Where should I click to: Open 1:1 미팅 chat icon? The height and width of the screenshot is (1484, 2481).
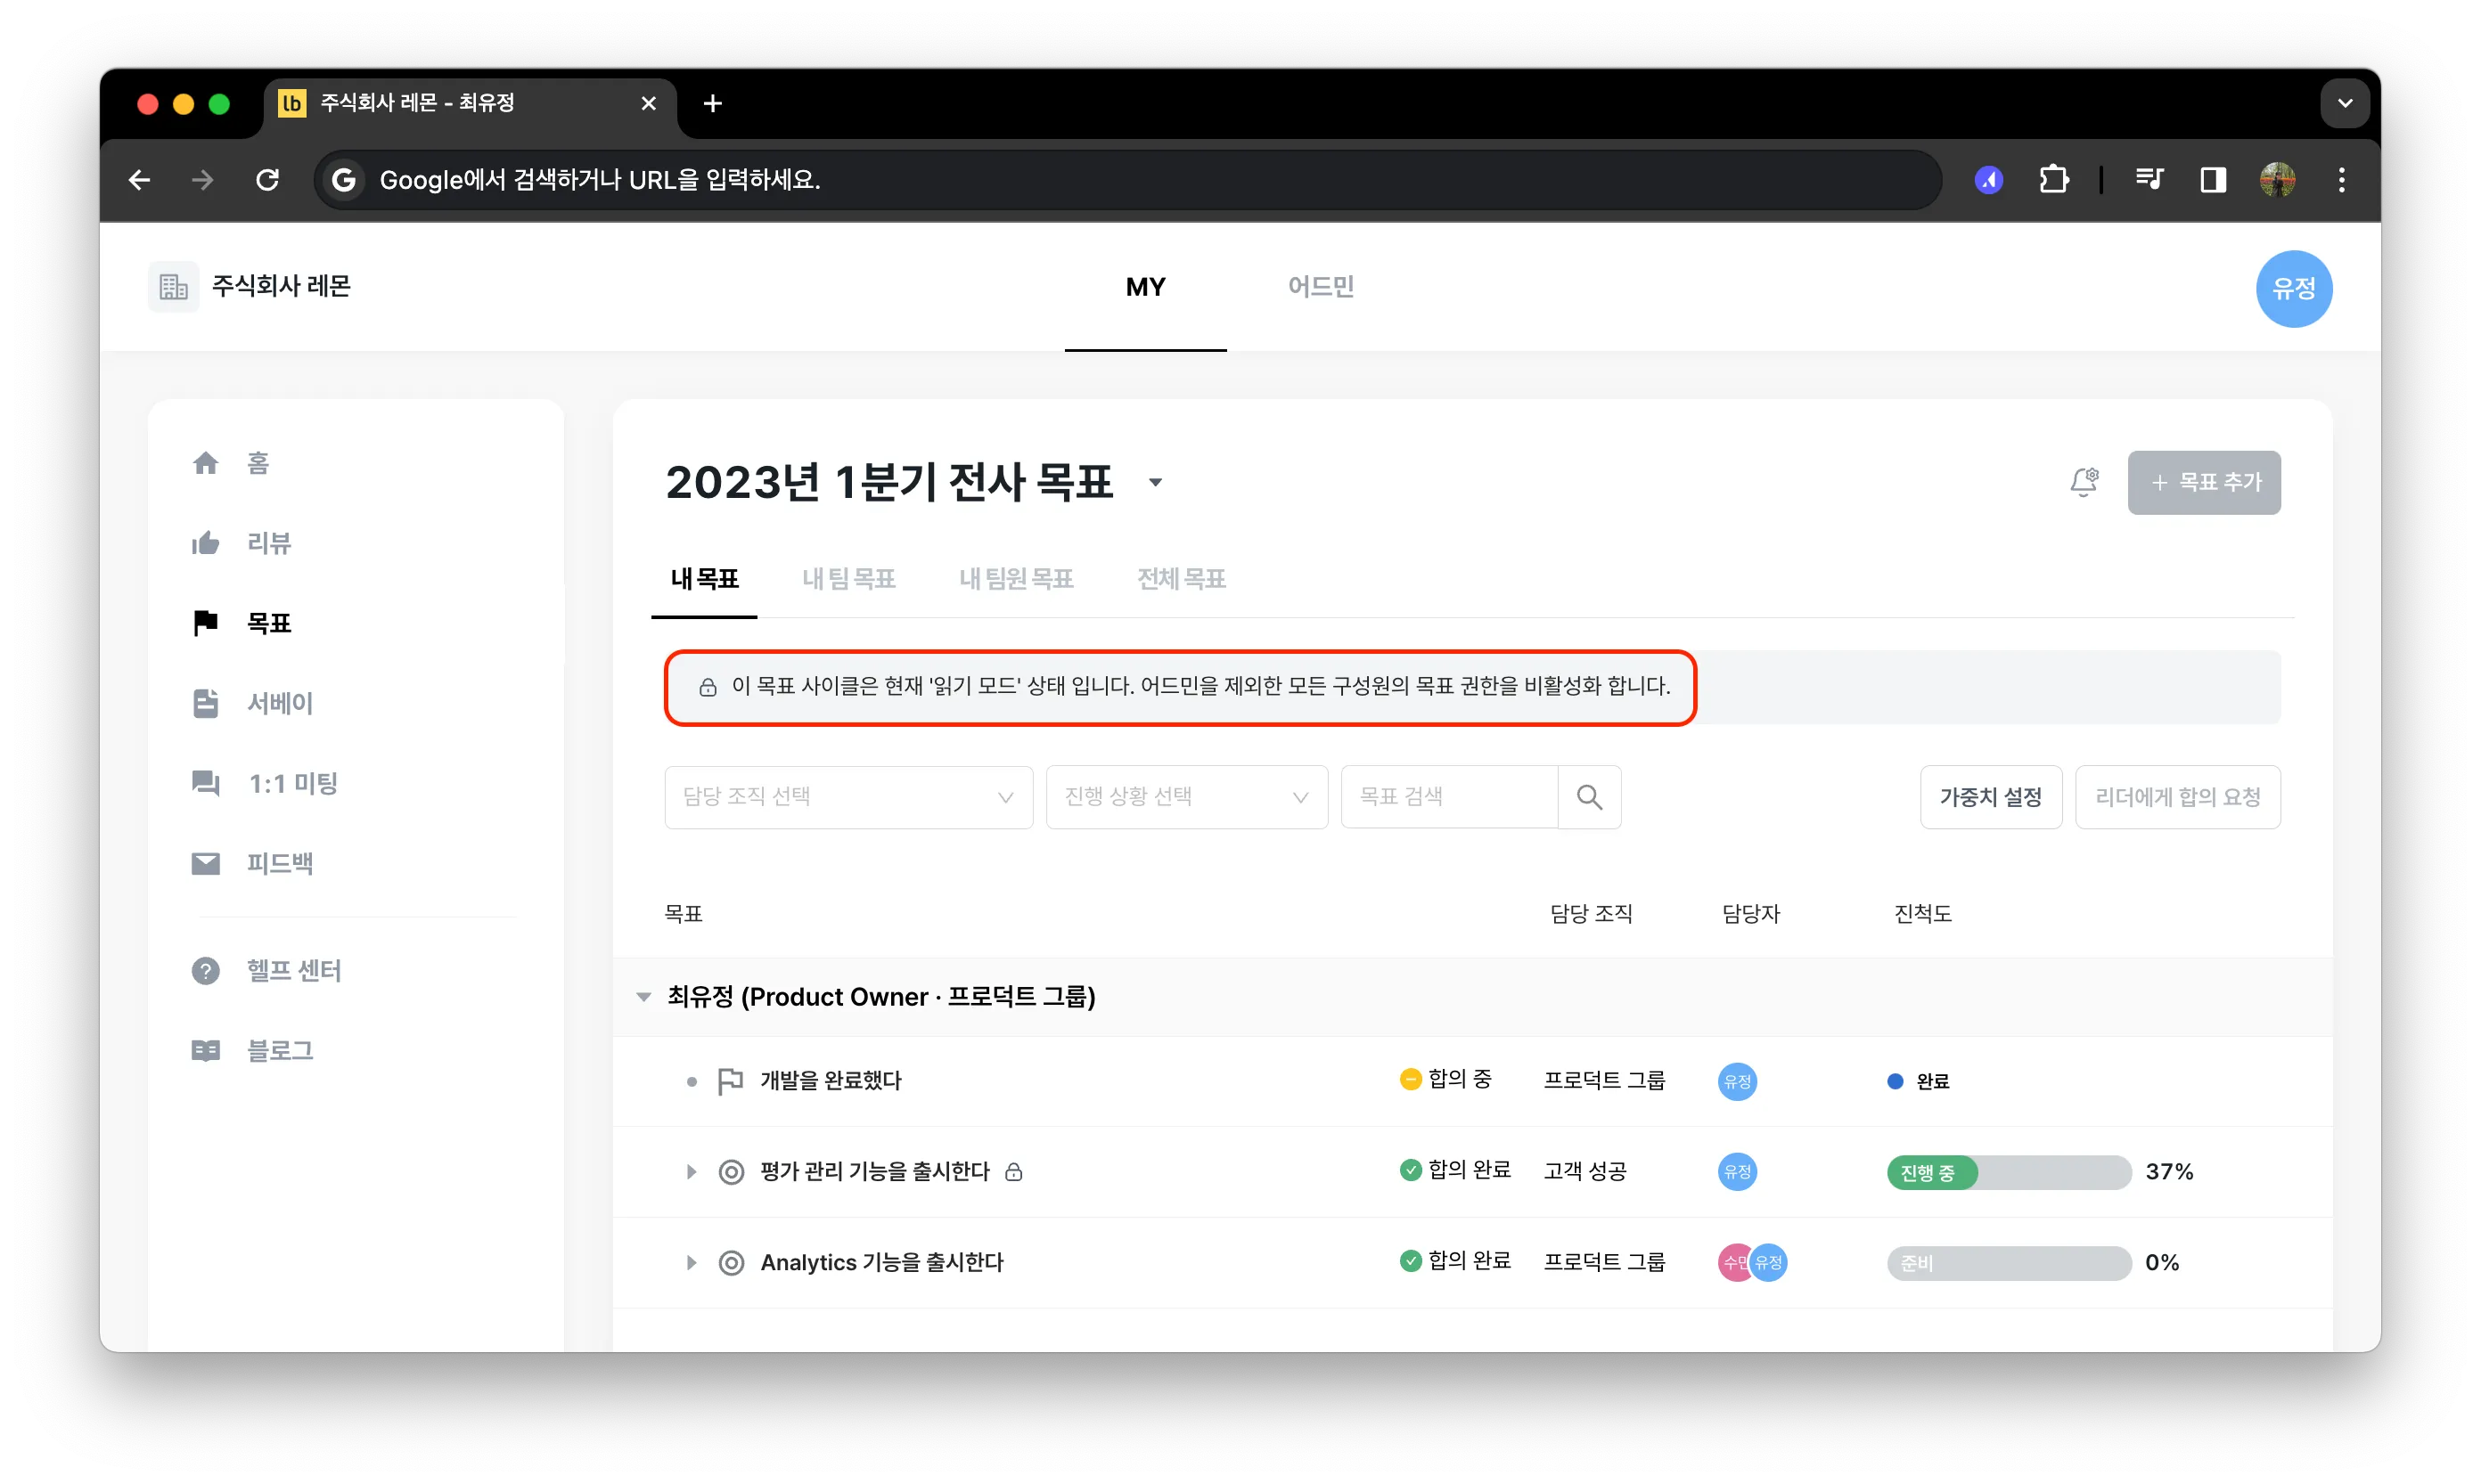[x=205, y=783]
